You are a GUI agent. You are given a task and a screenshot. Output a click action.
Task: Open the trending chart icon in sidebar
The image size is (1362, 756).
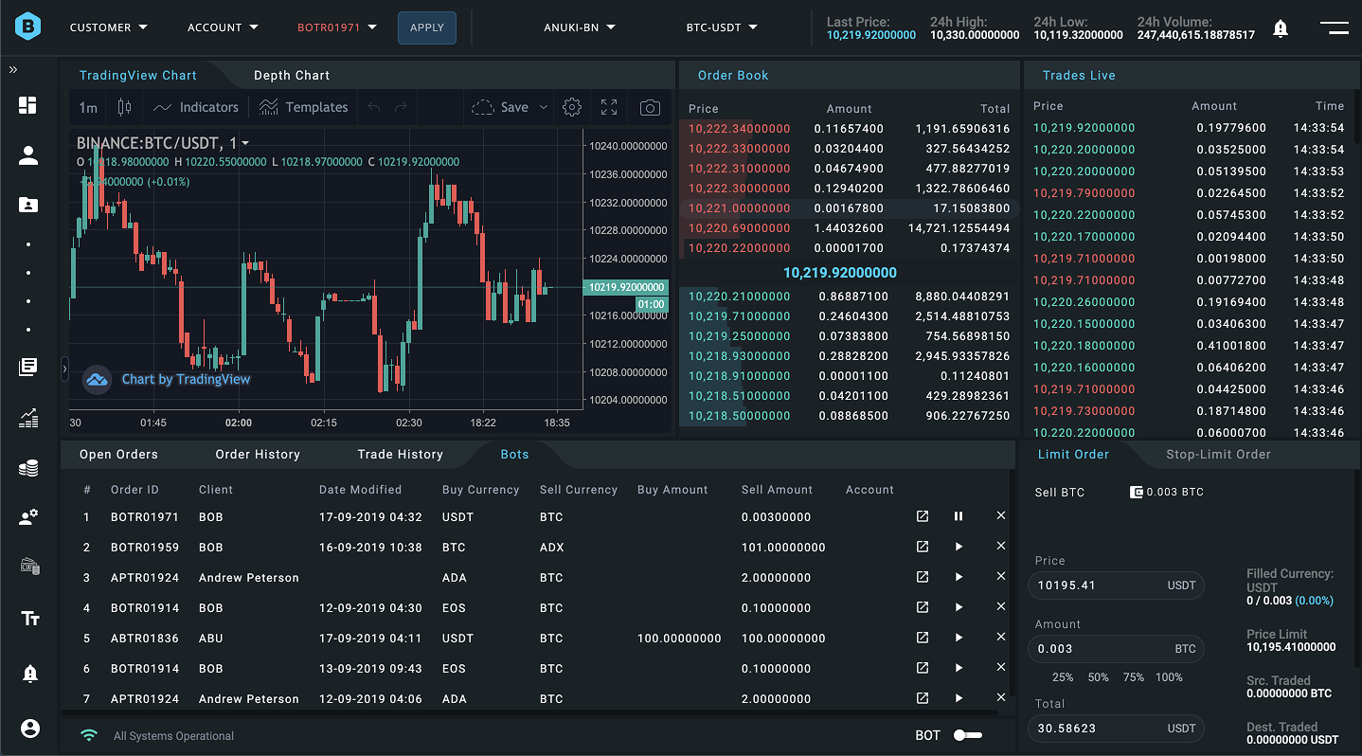pyautogui.click(x=28, y=418)
